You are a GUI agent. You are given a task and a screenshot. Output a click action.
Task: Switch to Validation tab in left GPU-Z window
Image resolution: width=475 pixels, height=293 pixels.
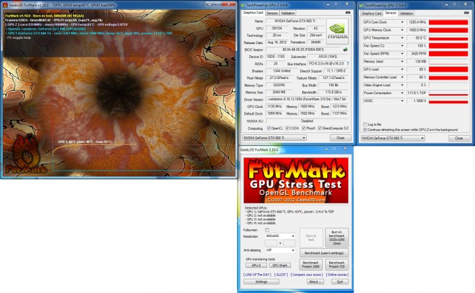[x=288, y=13]
